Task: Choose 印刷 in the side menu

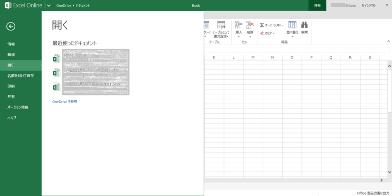Action: [21, 86]
